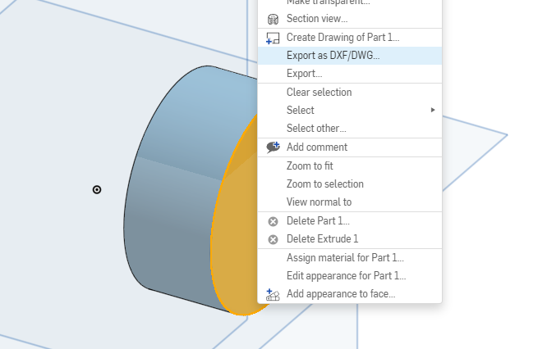This screenshot has height=349, width=547.
Task: Choose Export as DXF/DWG option
Action: pos(333,56)
